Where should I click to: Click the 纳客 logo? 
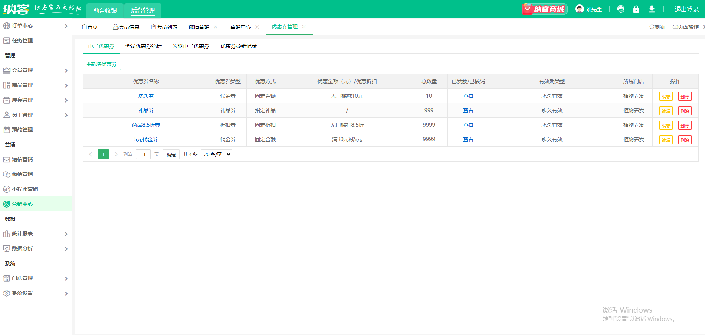pyautogui.click(x=16, y=9)
